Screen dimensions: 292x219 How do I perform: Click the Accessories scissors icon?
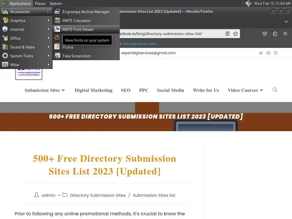(x=5, y=11)
